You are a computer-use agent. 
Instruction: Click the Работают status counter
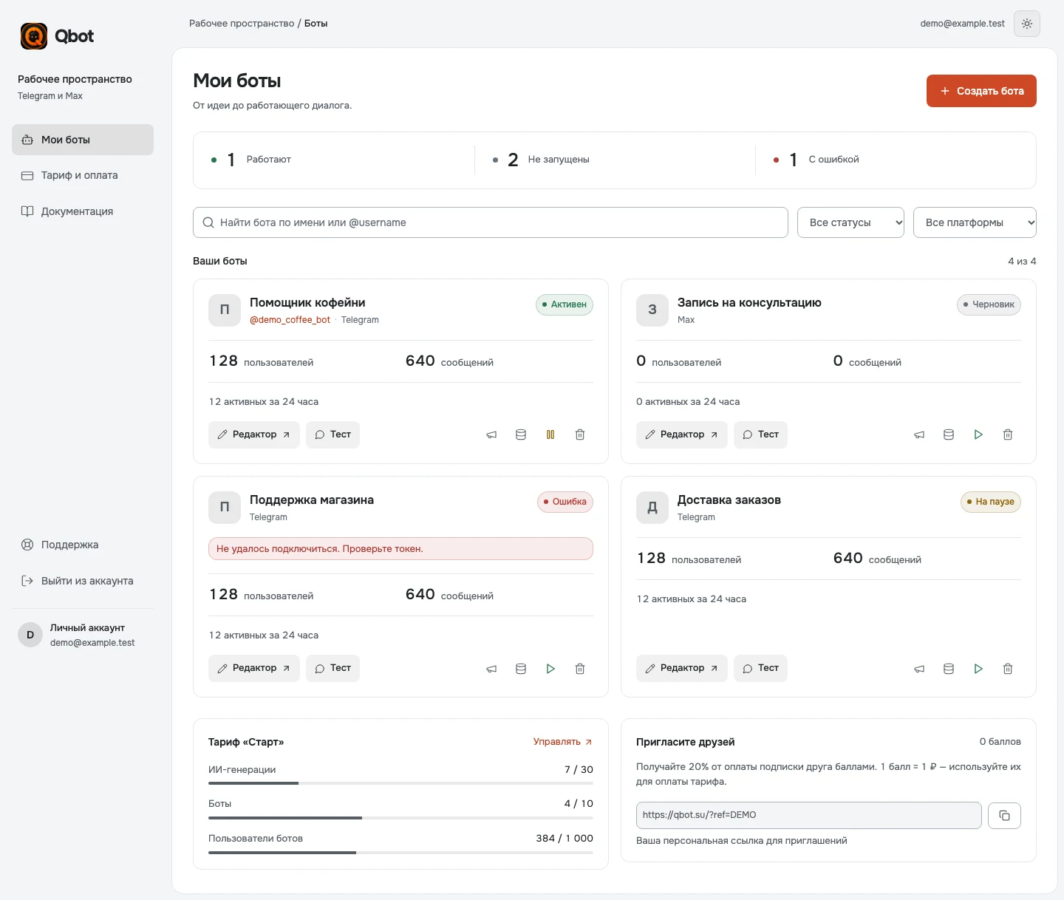coord(251,160)
